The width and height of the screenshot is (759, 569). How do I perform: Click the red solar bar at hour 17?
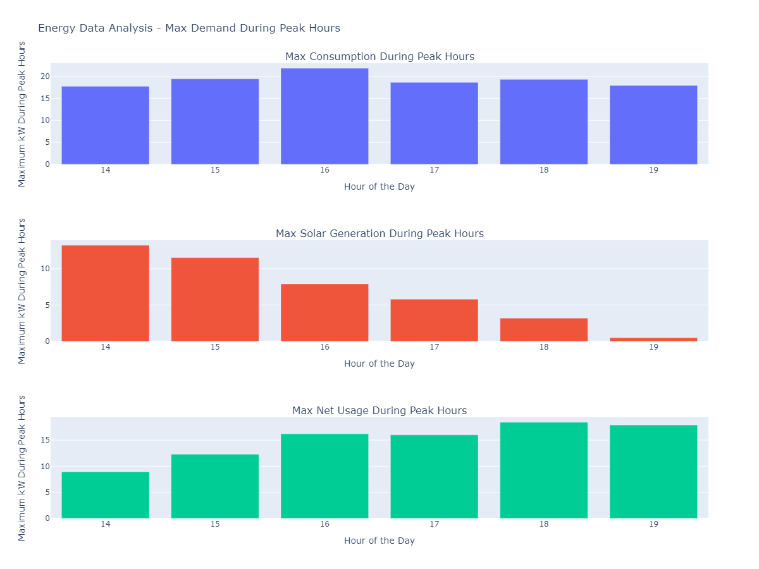coord(434,321)
